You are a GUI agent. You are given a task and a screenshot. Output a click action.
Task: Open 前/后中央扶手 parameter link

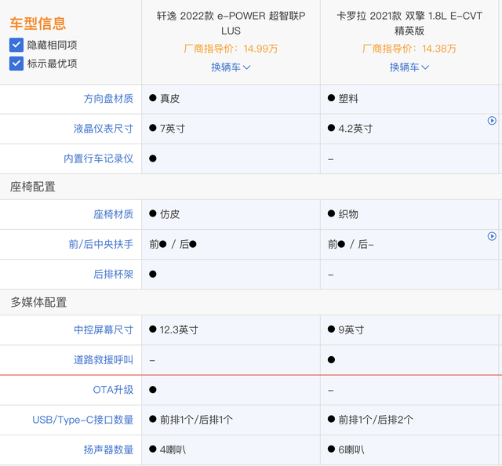tap(101, 244)
